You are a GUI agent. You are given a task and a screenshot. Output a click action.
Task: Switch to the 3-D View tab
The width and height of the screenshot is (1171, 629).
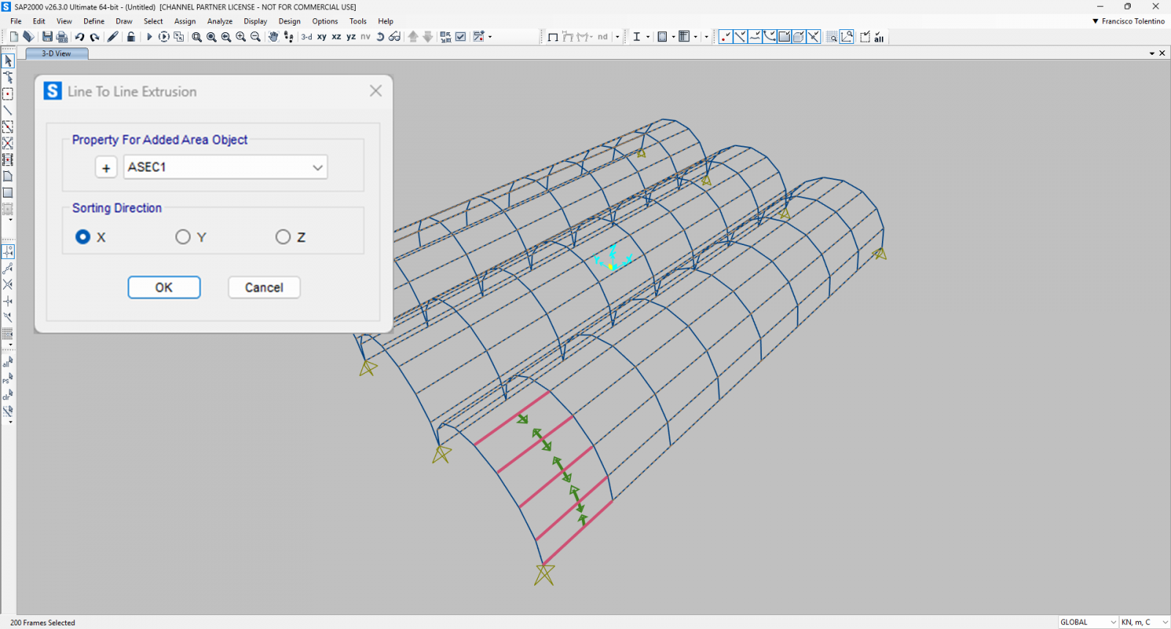tap(56, 53)
